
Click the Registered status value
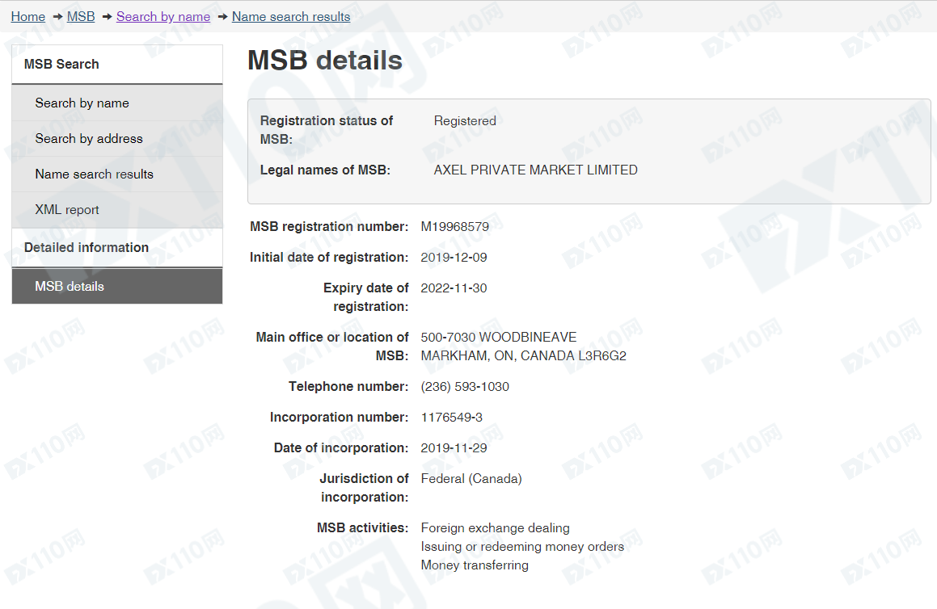point(465,120)
